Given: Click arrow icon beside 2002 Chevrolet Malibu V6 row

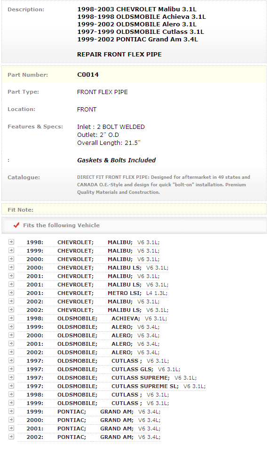Looking at the screenshot, I should tap(11, 301).
